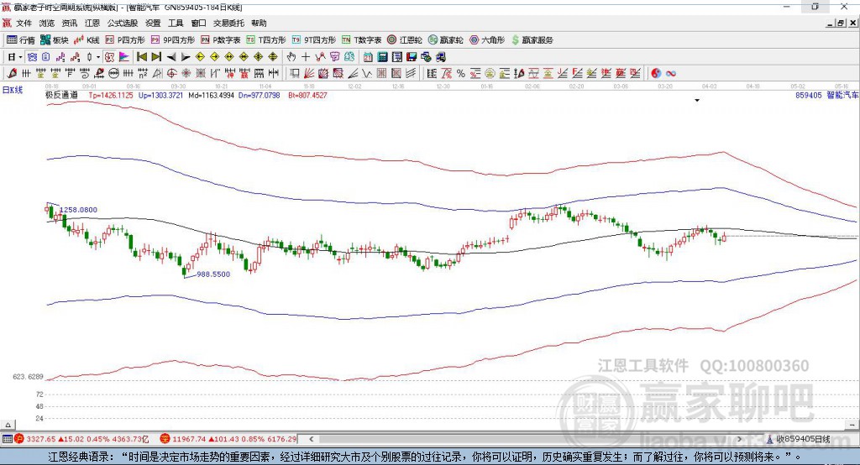The width and height of the screenshot is (860, 465).
Task: Open the 帮助 menu
Action: tap(259, 23)
